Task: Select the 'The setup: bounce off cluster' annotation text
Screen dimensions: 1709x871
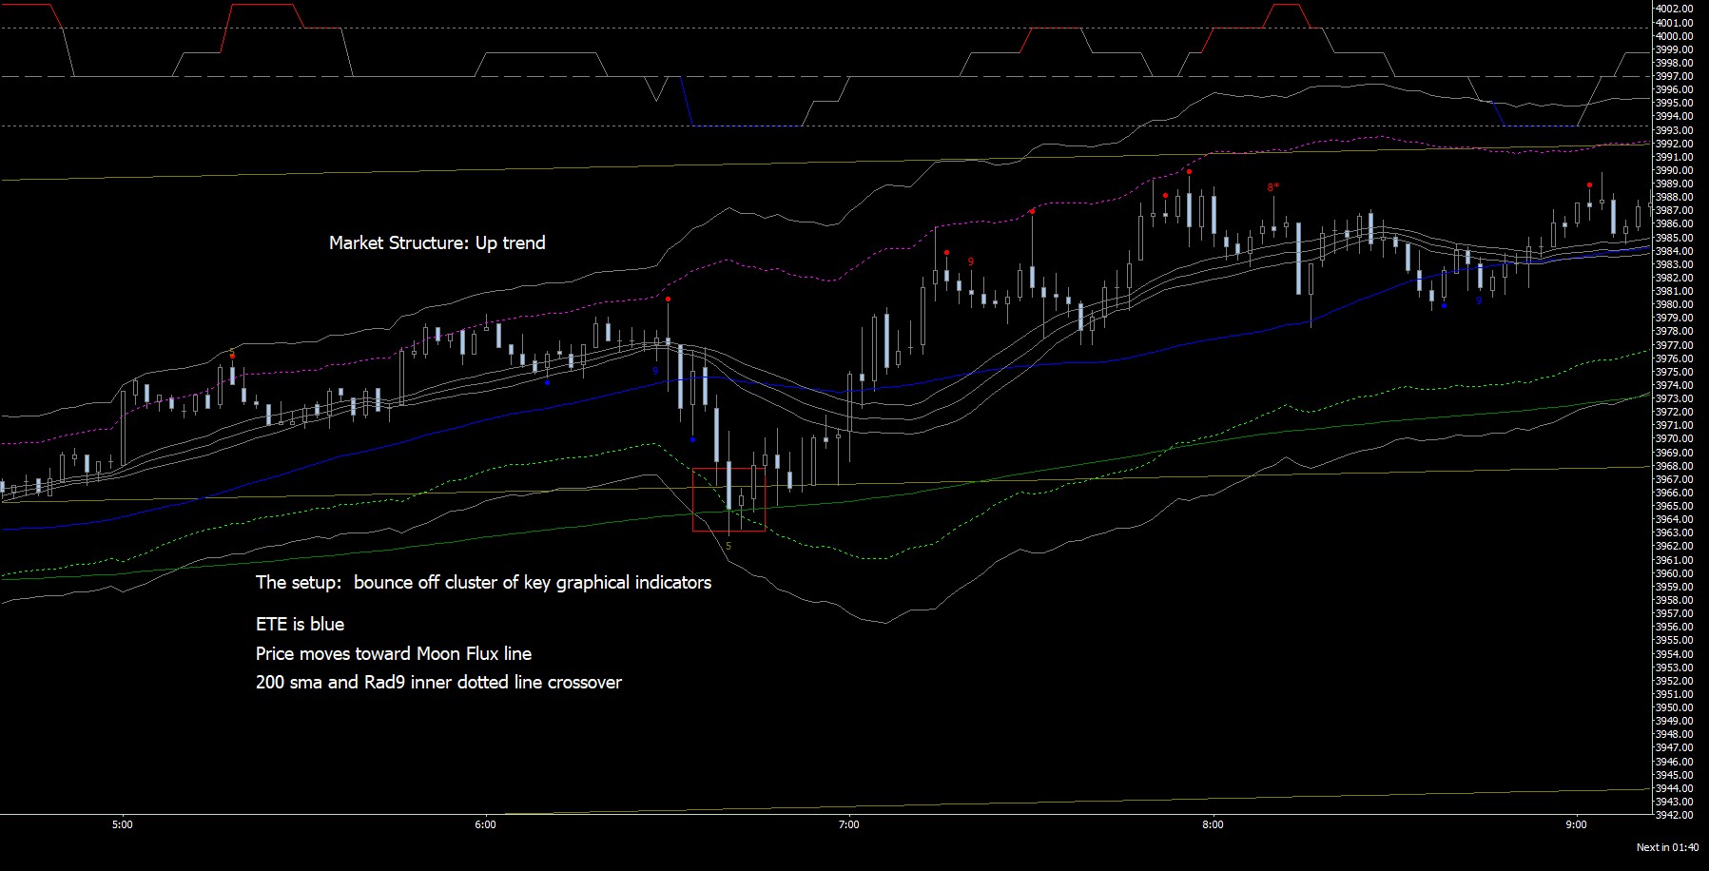Action: pos(483,583)
